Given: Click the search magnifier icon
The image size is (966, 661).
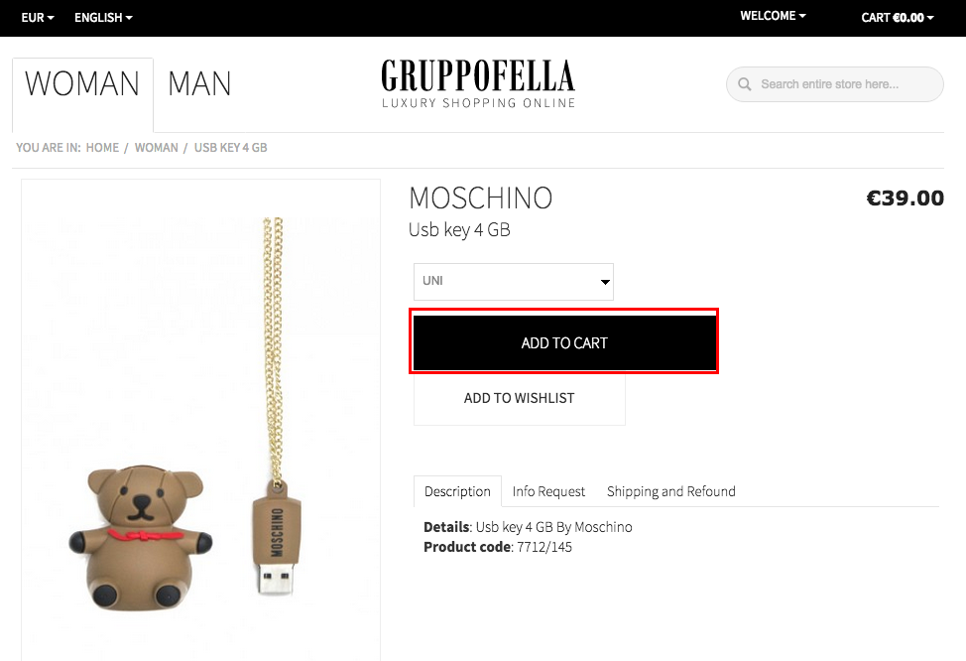Looking at the screenshot, I should click(x=744, y=83).
